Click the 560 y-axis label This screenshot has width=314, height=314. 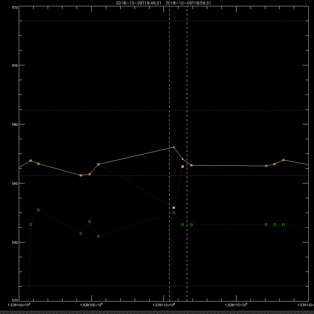click(15, 183)
